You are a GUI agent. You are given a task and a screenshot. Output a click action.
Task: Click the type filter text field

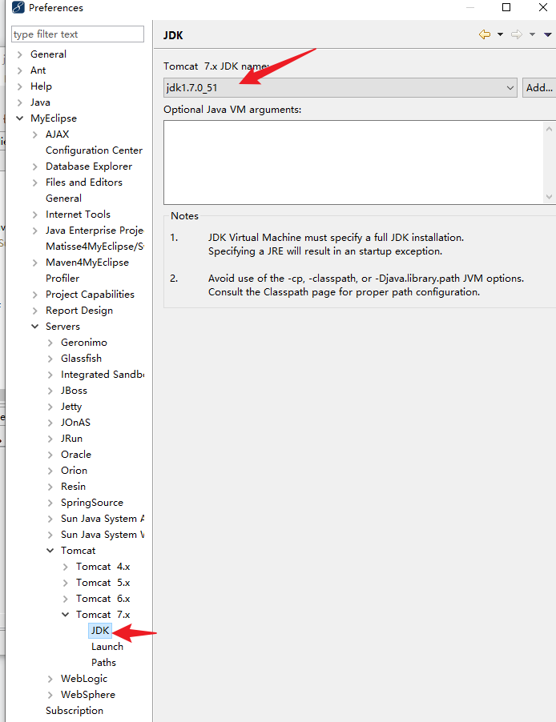(78, 34)
